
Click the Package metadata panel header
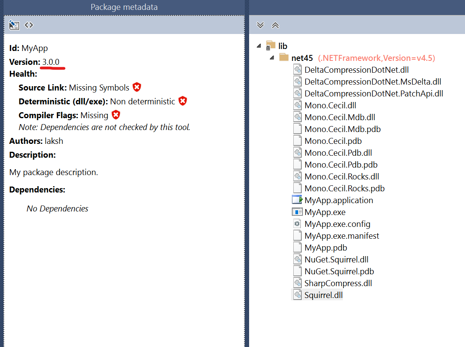pos(124,7)
